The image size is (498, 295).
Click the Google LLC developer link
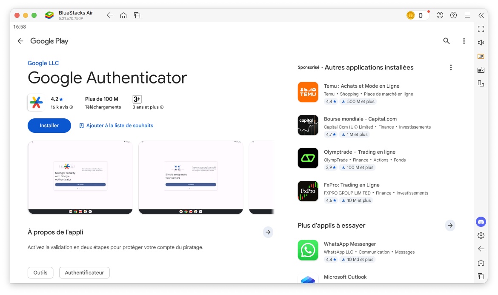[x=43, y=63]
